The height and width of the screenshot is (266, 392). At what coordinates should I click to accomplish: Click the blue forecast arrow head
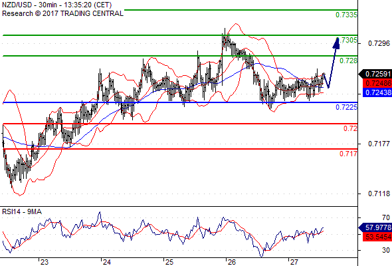coord(336,43)
